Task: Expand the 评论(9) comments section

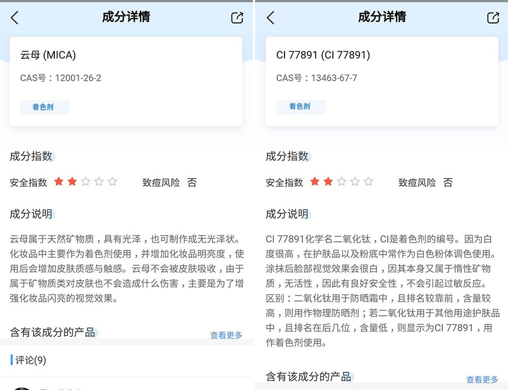Action: click(x=30, y=360)
